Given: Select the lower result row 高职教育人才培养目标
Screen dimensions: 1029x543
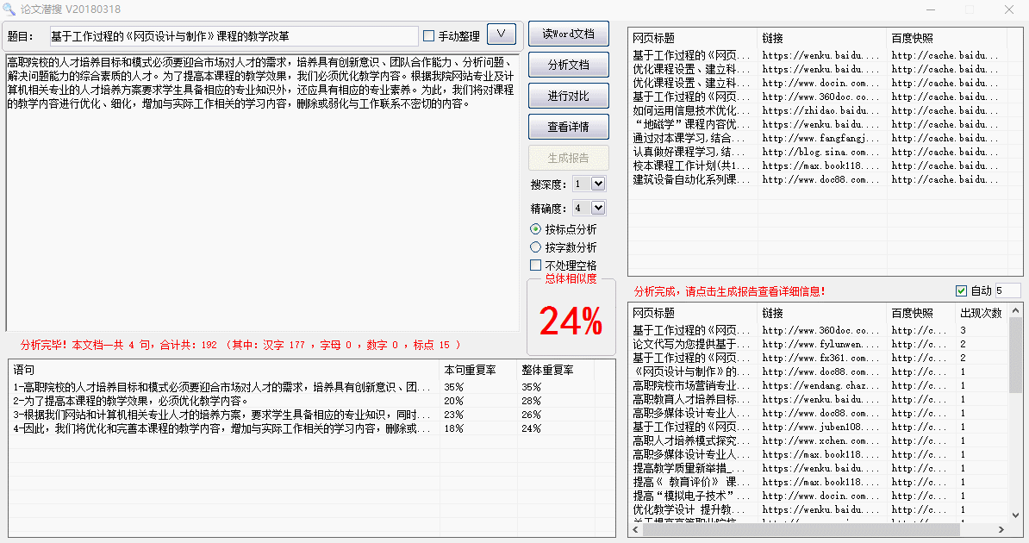Looking at the screenshot, I should coord(819,398).
